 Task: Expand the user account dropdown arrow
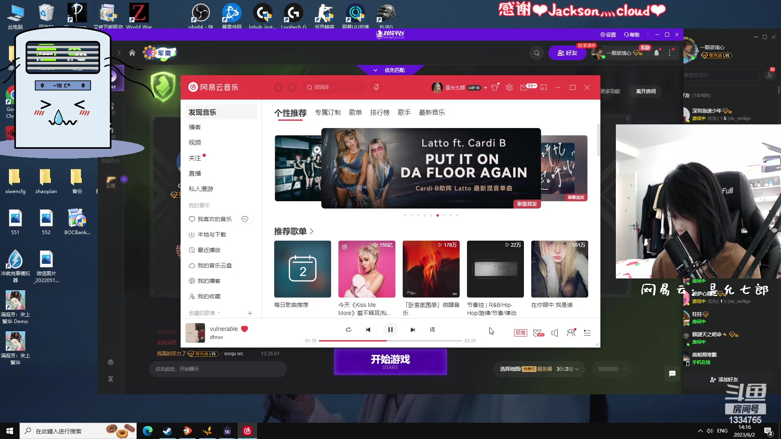click(485, 88)
